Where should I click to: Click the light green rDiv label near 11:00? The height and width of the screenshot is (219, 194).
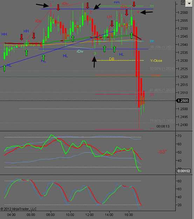pos(80,52)
